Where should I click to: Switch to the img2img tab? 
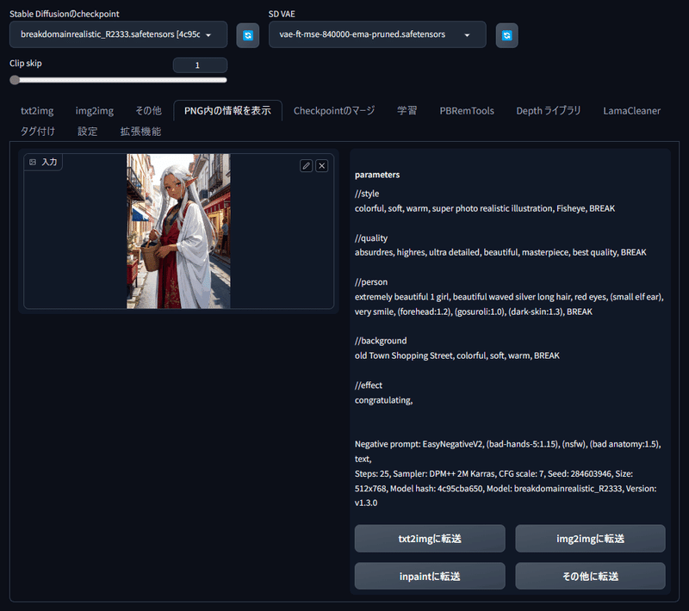tap(95, 111)
